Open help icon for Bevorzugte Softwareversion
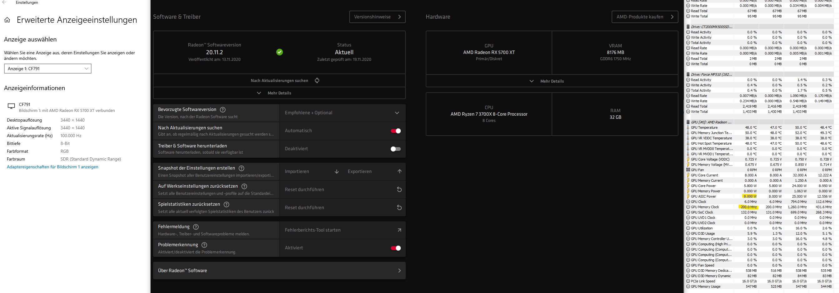This screenshot has height=293, width=839. point(223,110)
